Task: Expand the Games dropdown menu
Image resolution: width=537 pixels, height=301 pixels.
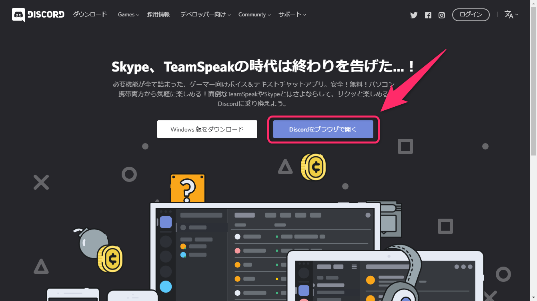Action: pyautogui.click(x=128, y=14)
